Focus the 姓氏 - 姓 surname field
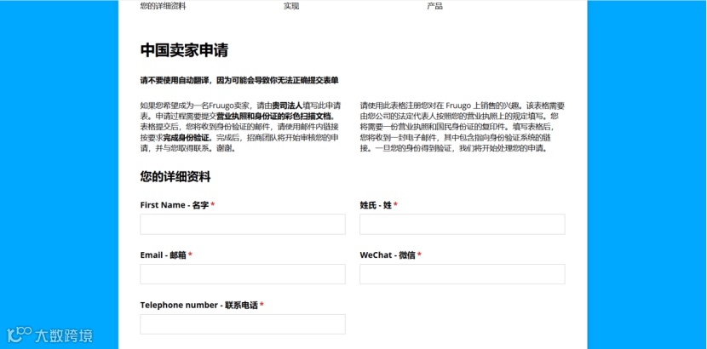707x349 pixels. [463, 224]
